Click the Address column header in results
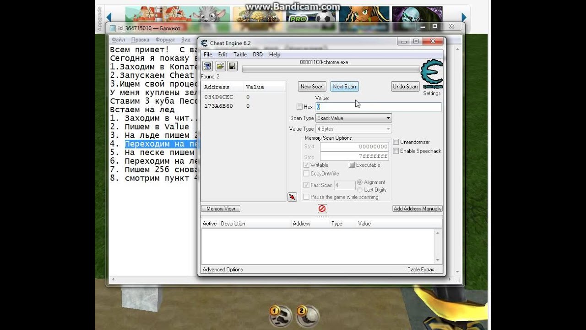The height and width of the screenshot is (330, 586). (217, 87)
